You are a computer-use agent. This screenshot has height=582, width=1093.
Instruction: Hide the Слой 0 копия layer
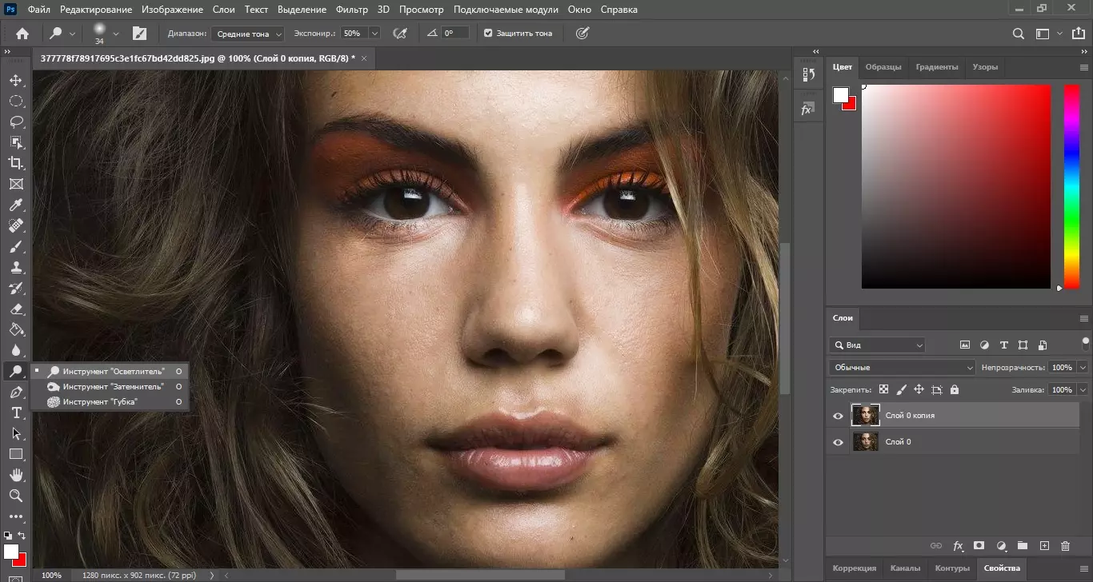point(838,416)
